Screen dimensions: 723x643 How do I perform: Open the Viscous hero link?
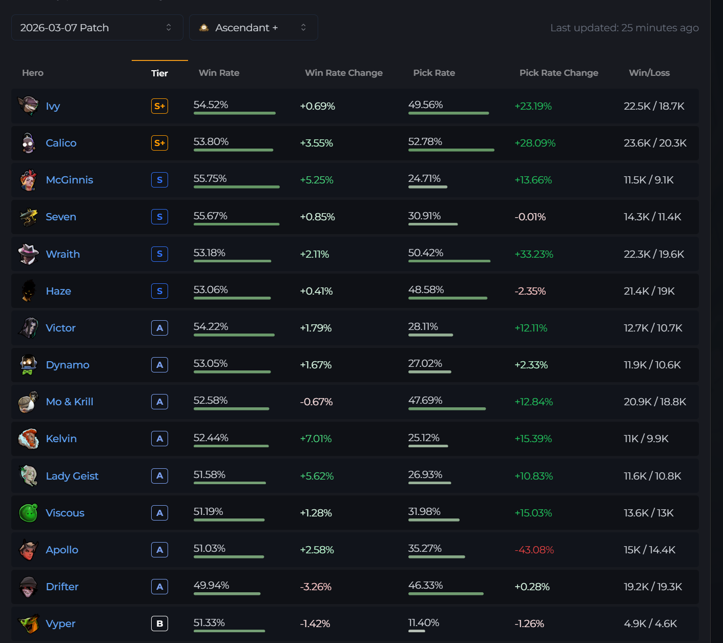65,513
